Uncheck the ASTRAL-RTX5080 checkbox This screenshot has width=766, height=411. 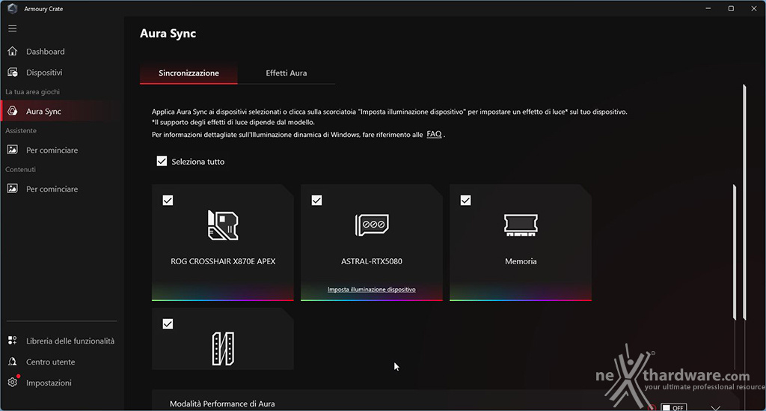pos(316,201)
